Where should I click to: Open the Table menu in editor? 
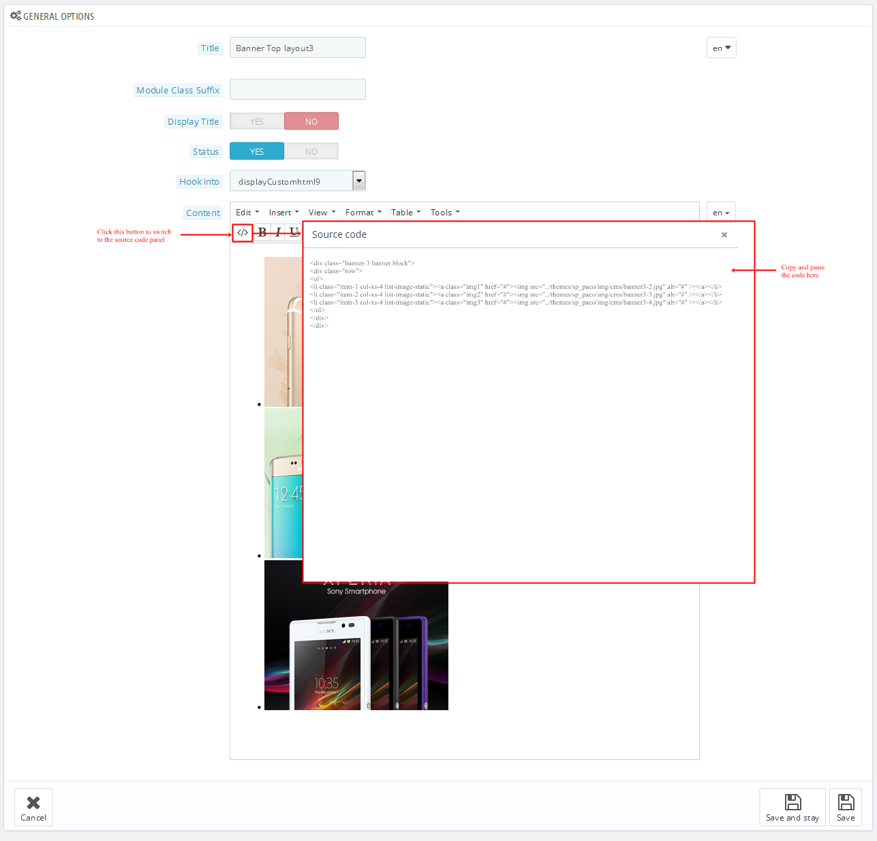[x=405, y=213]
